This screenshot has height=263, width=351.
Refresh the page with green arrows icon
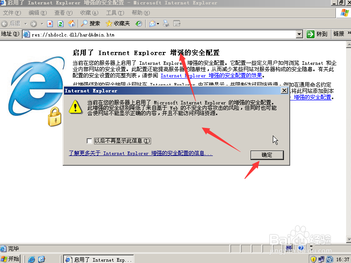[x=61, y=24]
